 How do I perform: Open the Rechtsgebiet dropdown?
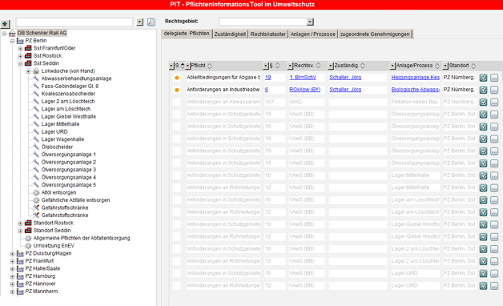310,22
